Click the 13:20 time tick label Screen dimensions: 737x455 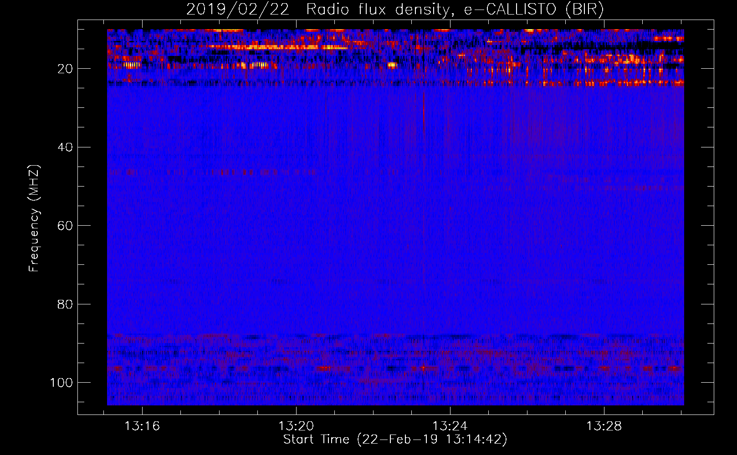[296, 426]
